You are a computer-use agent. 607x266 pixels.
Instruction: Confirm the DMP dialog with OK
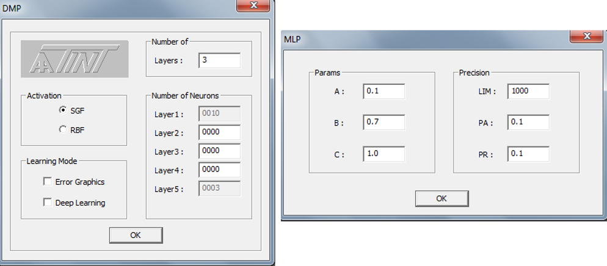(x=136, y=235)
